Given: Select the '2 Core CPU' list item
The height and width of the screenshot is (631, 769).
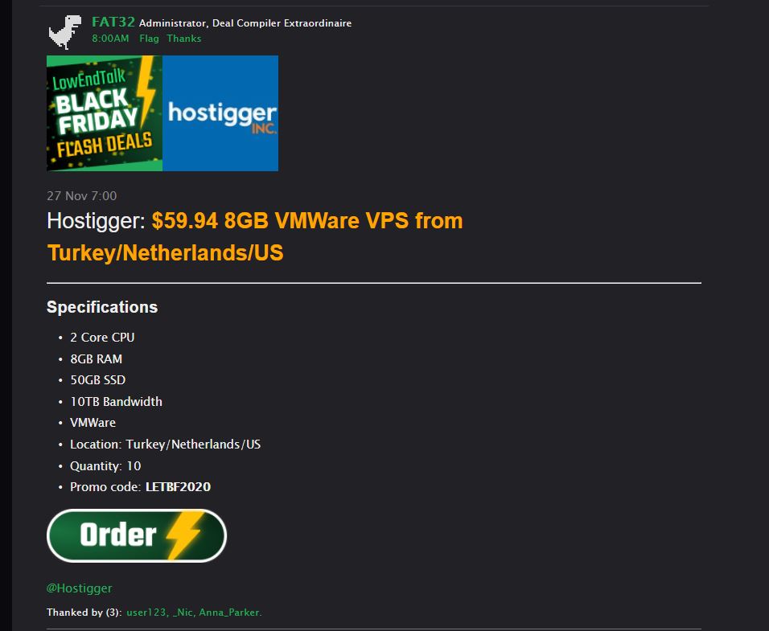Looking at the screenshot, I should click(102, 338).
